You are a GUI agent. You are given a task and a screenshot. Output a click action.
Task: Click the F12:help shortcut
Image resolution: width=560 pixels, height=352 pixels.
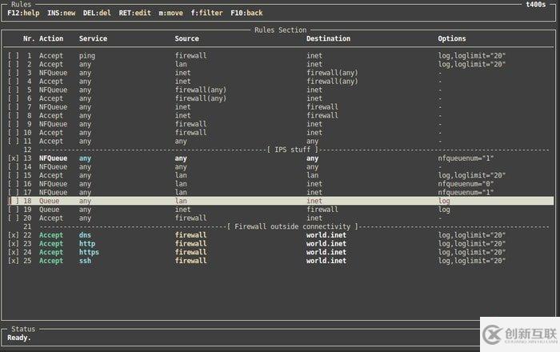(x=23, y=13)
